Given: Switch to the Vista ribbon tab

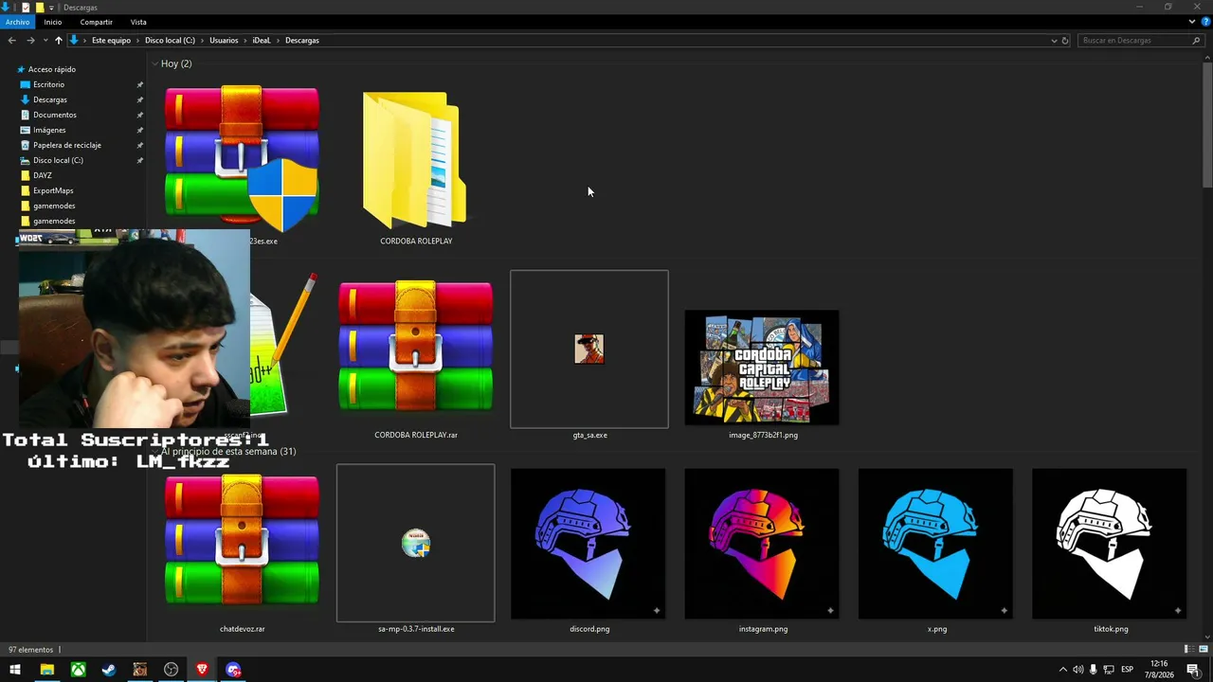Looking at the screenshot, I should point(138,22).
